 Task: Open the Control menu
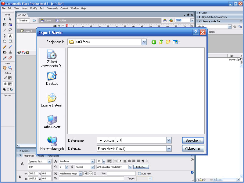(64, 8)
